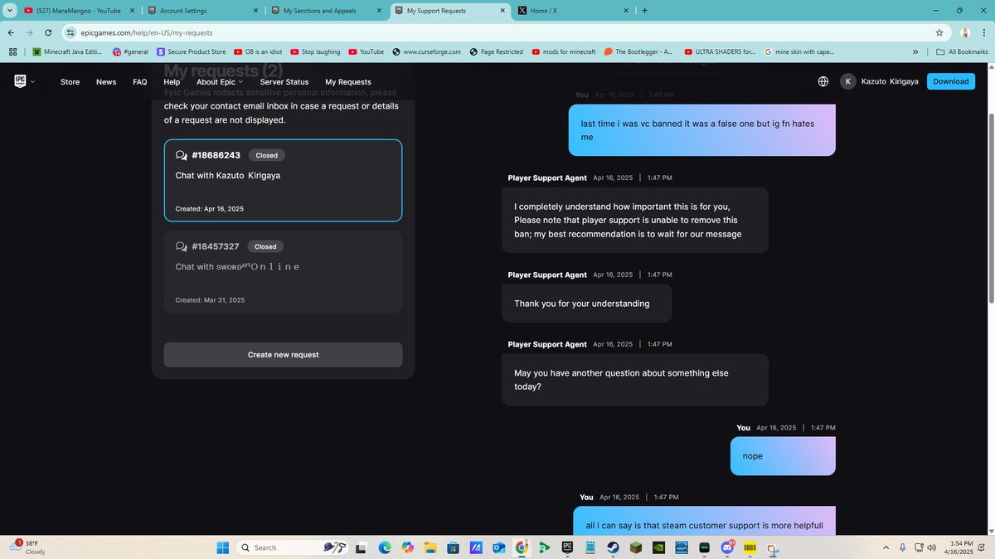Click the 'Thank you for your understanding' message
This screenshot has width=995, height=559.
click(586, 303)
